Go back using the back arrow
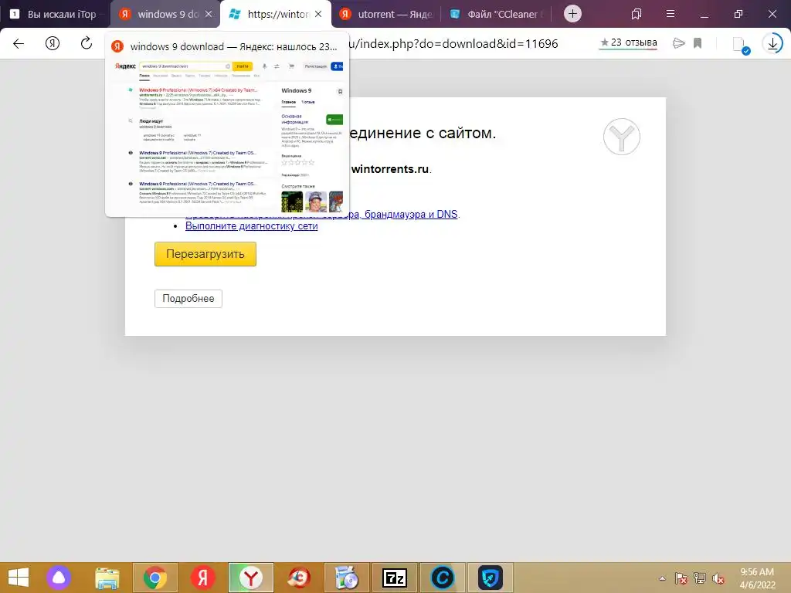 click(19, 44)
